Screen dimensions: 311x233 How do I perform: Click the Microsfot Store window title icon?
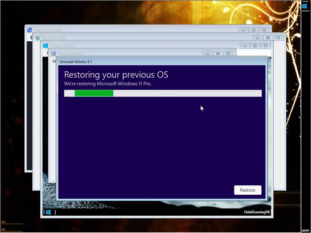[x=37, y=38]
